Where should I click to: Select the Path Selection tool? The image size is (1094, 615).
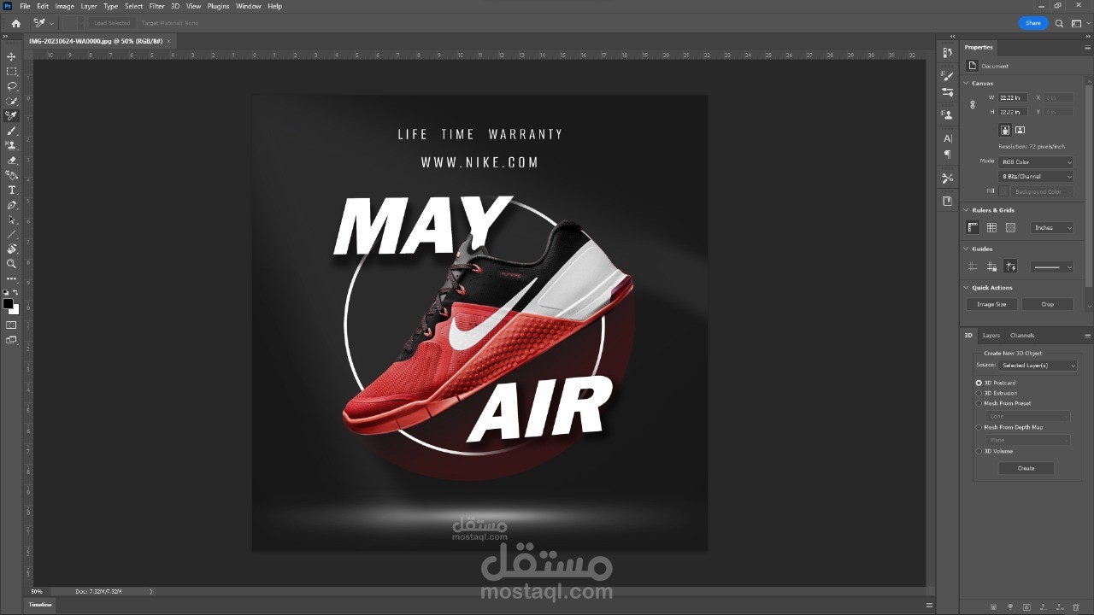11,220
